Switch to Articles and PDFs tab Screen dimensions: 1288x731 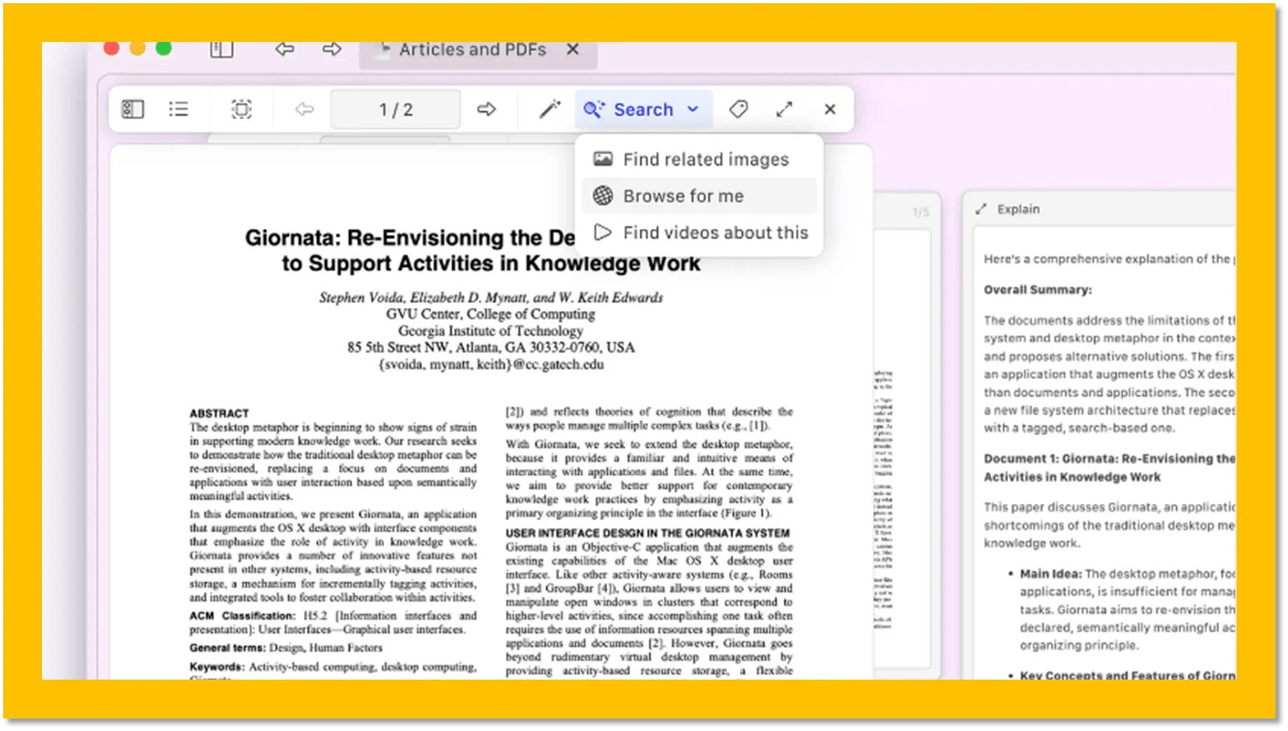[472, 50]
